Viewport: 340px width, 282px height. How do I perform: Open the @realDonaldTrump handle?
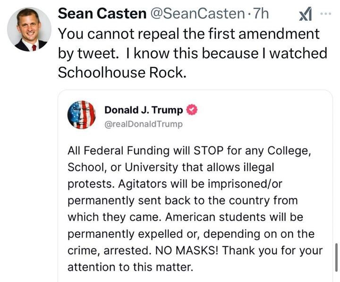click(144, 124)
